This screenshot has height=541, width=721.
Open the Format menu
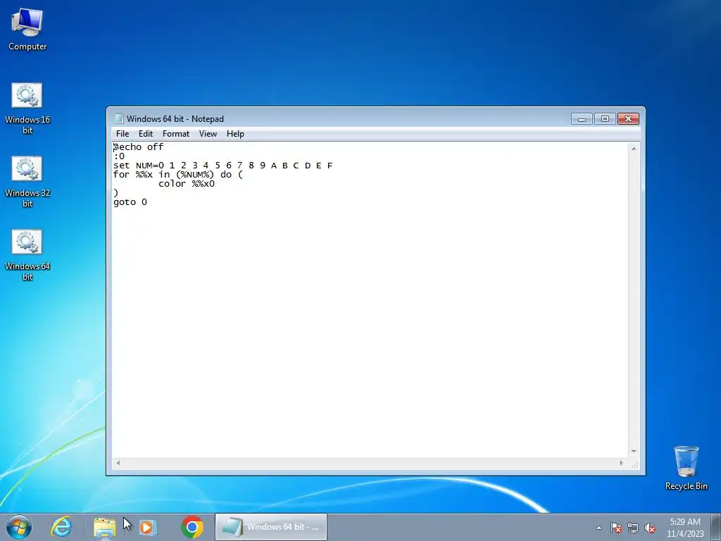pyautogui.click(x=175, y=134)
